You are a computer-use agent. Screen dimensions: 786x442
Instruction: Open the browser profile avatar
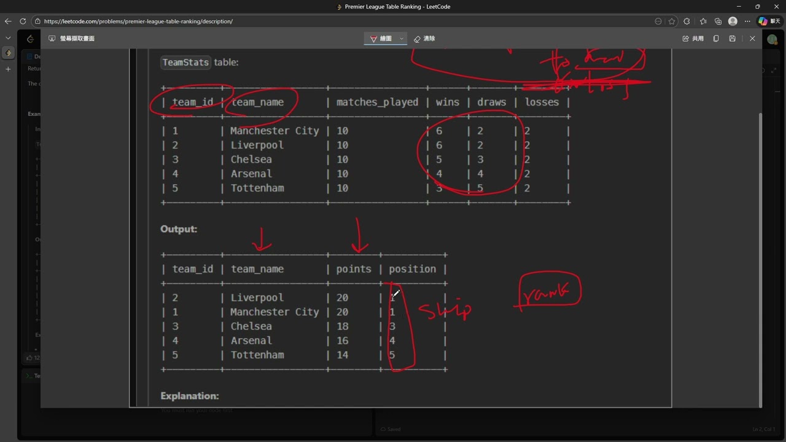pyautogui.click(x=733, y=21)
